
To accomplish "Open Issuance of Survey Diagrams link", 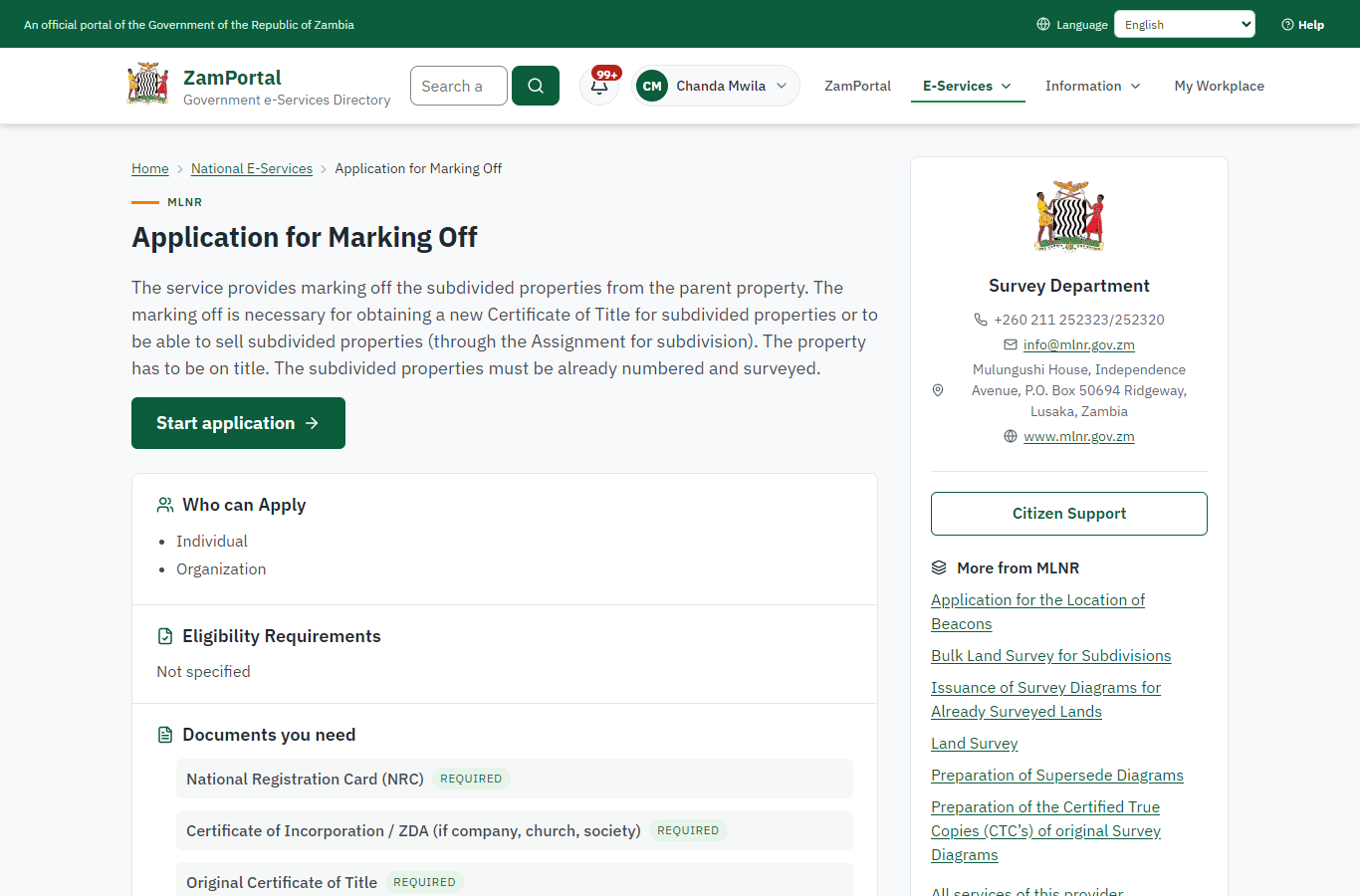I will [1045, 700].
